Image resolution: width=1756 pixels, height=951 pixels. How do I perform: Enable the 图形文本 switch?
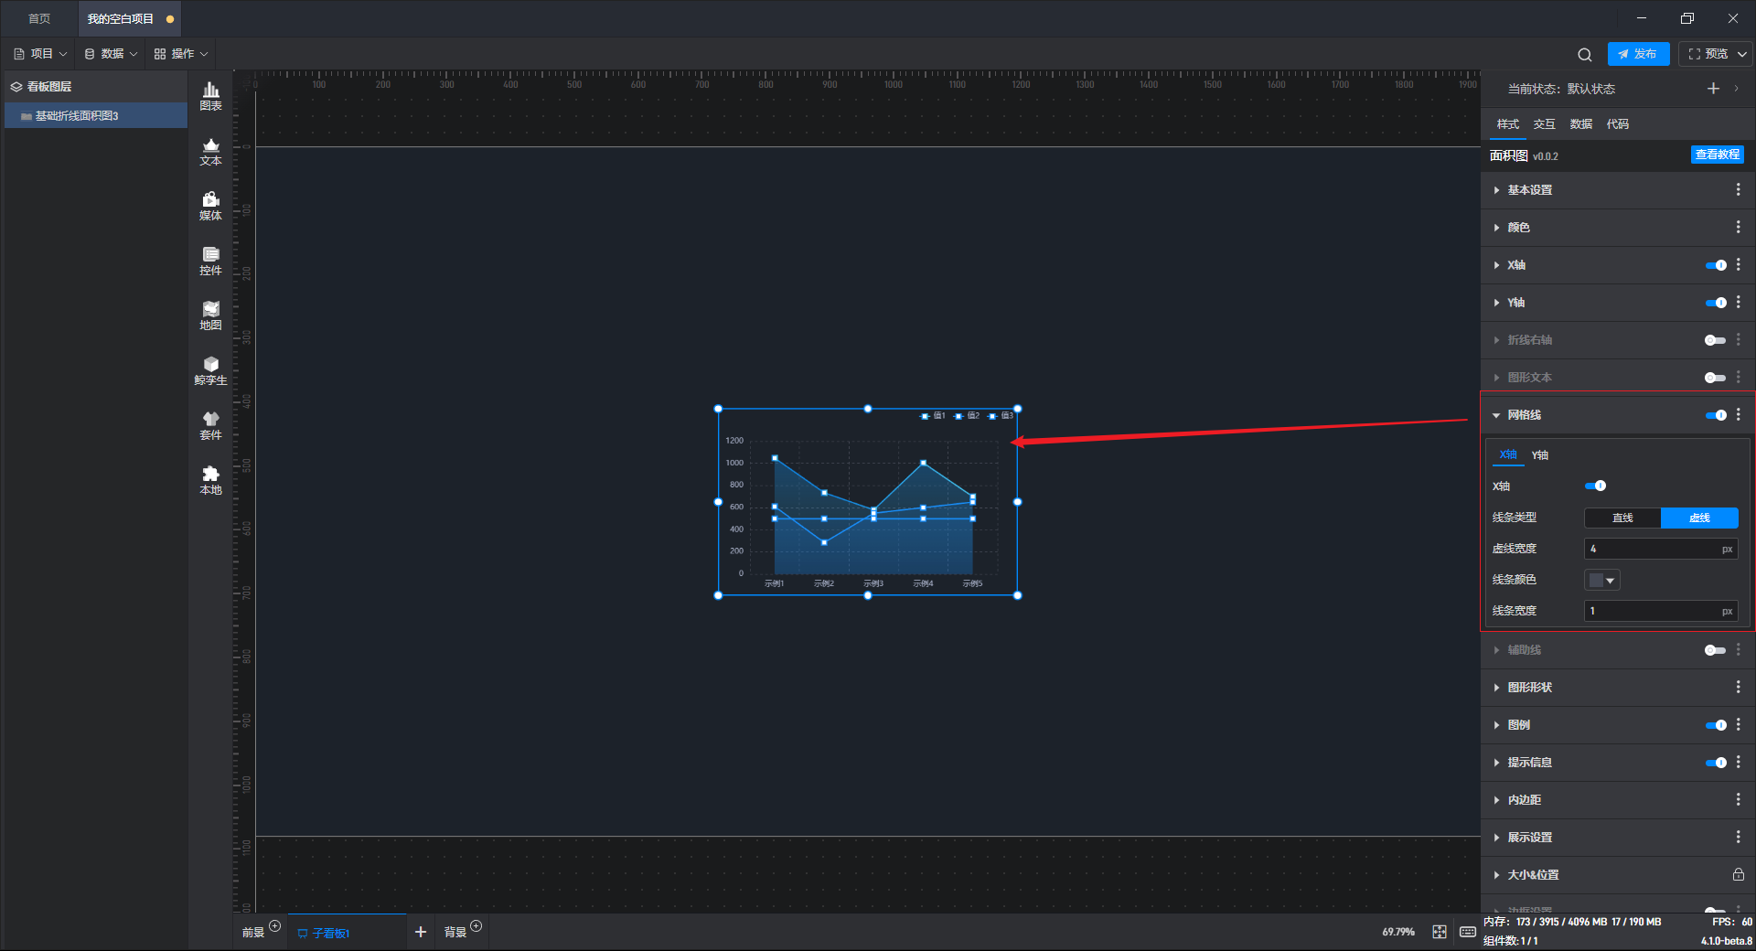1716,378
